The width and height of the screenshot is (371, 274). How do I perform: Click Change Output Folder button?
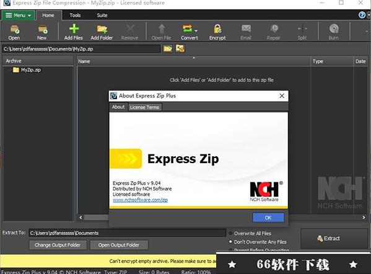pos(58,245)
